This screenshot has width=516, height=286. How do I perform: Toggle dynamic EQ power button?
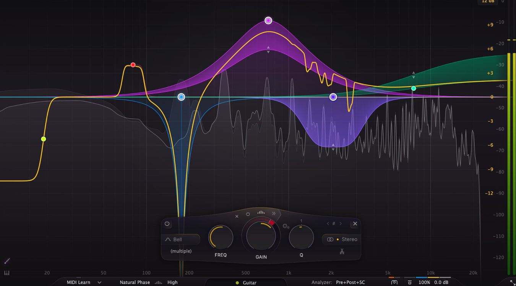pyautogui.click(x=248, y=214)
